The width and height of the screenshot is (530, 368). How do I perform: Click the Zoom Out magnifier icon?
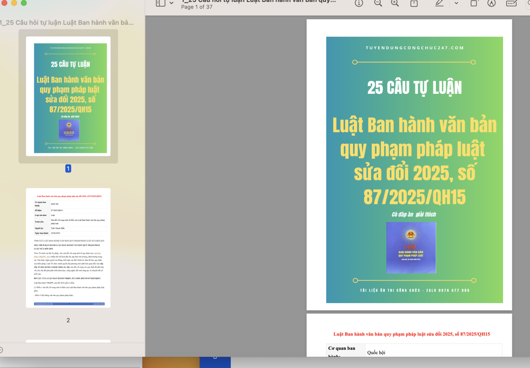point(378,3)
